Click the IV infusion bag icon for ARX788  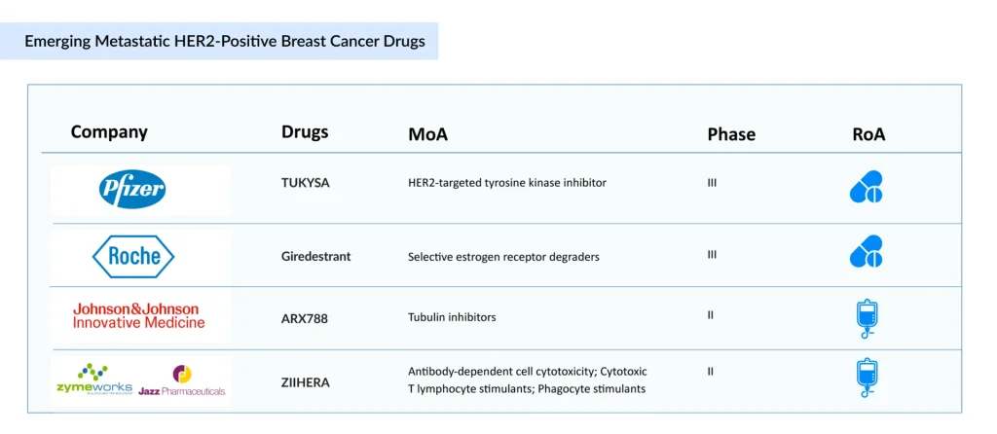[x=866, y=317]
